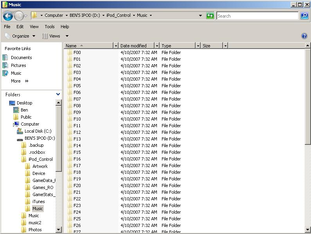Click the Forward navigation arrow
Image resolution: width=311 pixels, height=234 pixels.
(x=19, y=16)
